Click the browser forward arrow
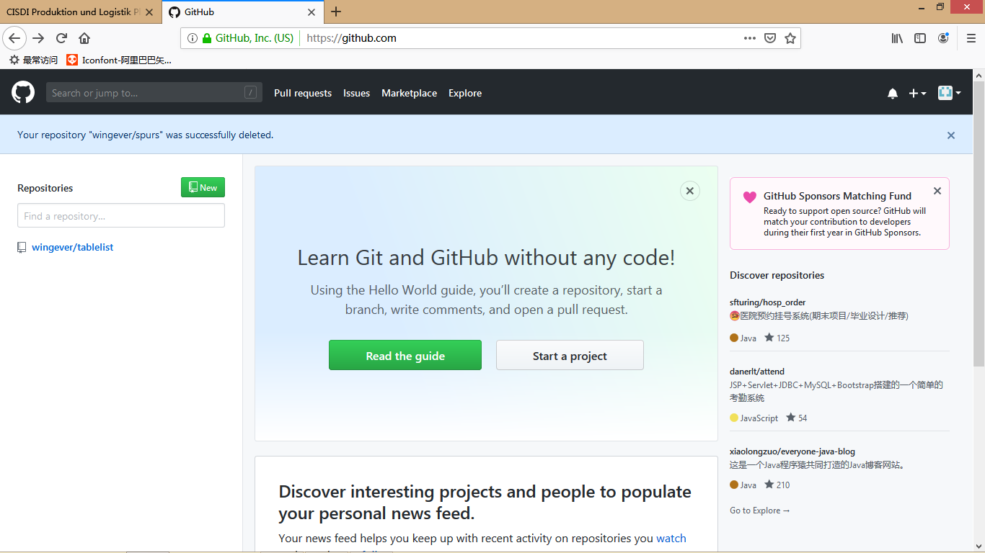 click(38, 38)
